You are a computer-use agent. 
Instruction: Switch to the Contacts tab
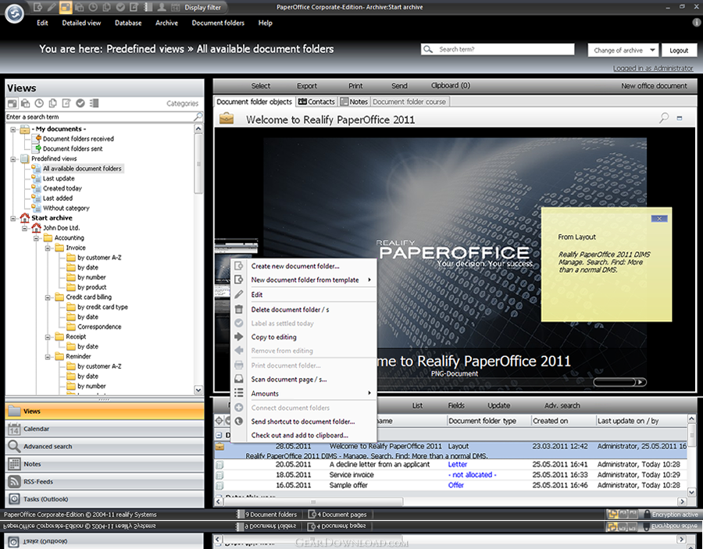click(316, 102)
